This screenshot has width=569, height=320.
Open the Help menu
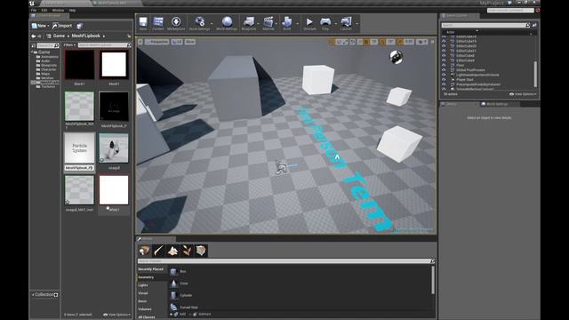click(72, 11)
